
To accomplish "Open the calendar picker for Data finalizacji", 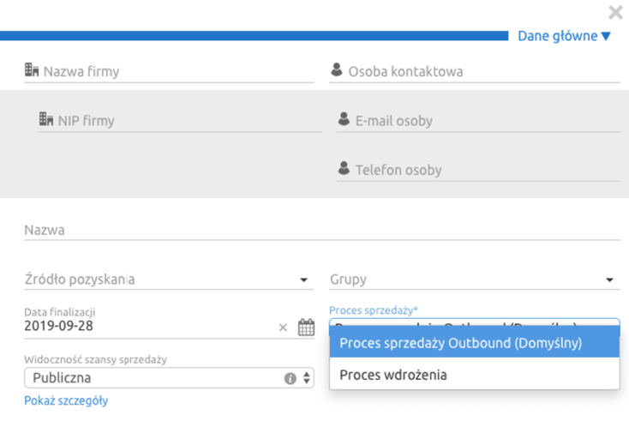I will (x=306, y=327).
